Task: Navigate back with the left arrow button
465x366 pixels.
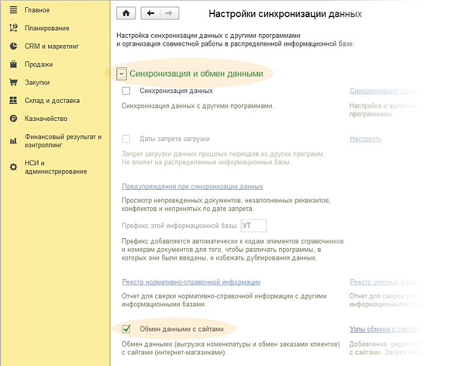Action: [151, 13]
